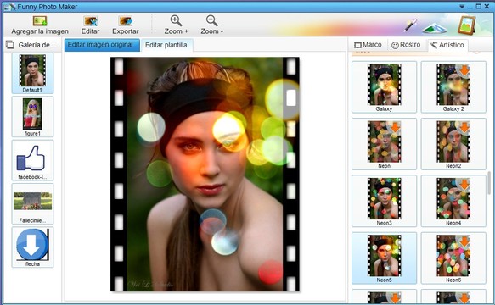Click the picture frame icon at top right
The width and height of the screenshot is (495, 305).
pos(467,25)
